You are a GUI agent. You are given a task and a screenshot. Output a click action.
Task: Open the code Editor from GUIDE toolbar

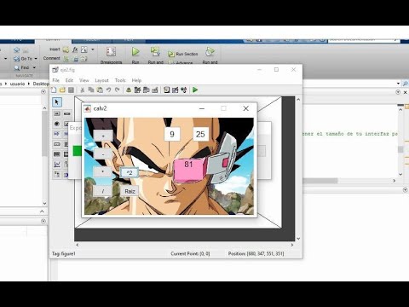click(x=166, y=90)
